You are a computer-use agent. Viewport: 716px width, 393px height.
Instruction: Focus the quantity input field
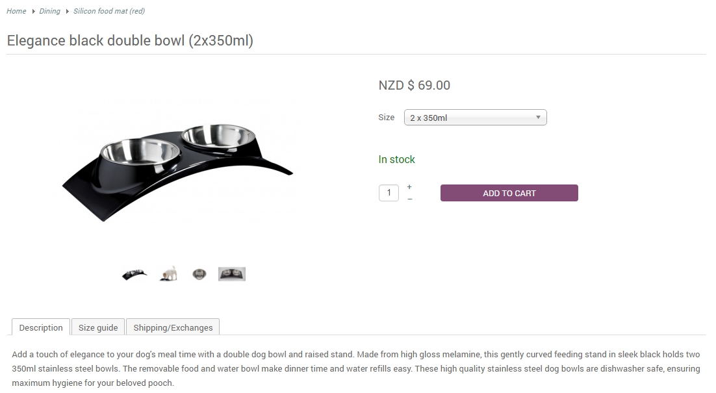[389, 193]
